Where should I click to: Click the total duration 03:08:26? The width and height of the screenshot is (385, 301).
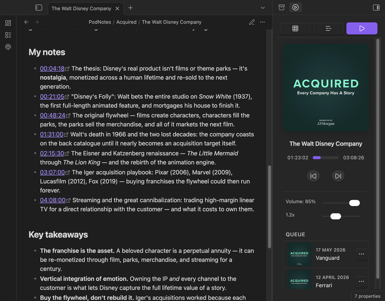354,158
